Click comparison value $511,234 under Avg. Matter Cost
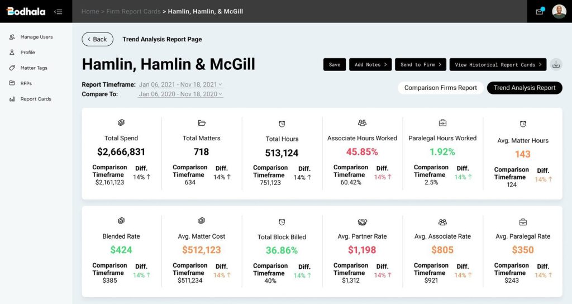 190,281
